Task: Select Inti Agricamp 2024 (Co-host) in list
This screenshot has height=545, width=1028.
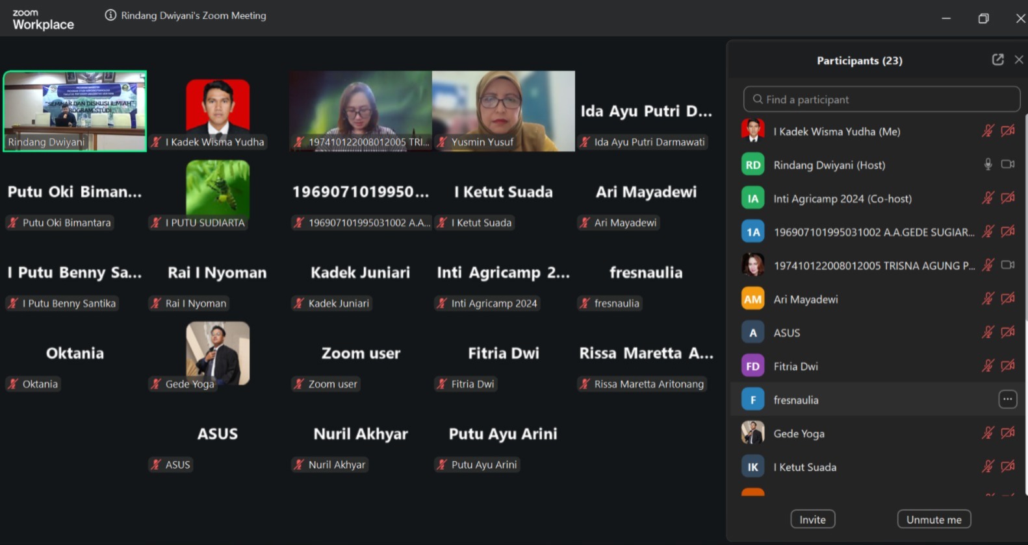Action: pyautogui.click(x=842, y=199)
